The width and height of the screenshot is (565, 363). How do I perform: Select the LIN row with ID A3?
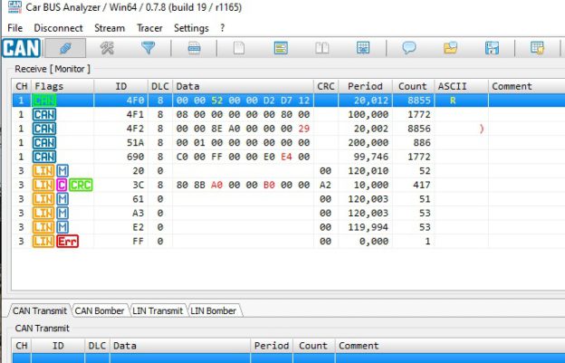click(288, 213)
